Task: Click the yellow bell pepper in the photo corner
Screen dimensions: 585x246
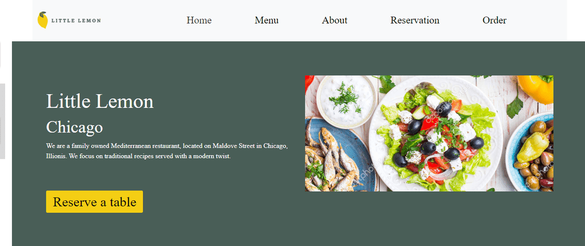Action: [536, 88]
